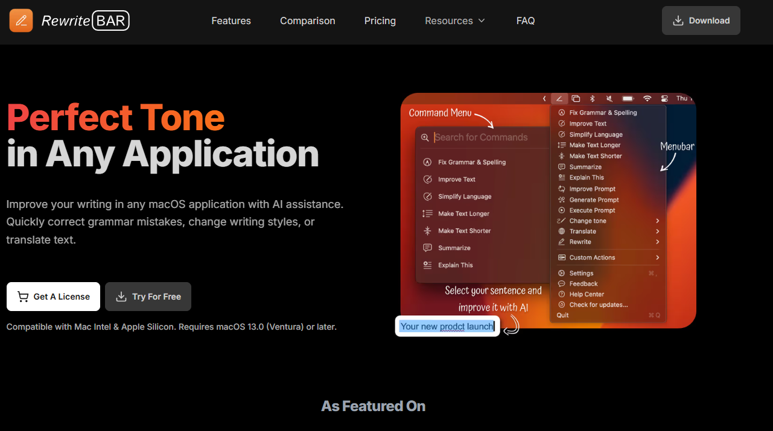Open the Wi-Fi icon in the menu bar
Screen dimensions: 773x431
pos(647,99)
